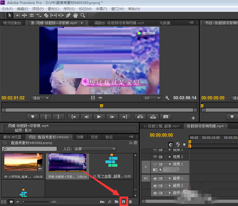Select the Ripple Edit tool

[25, 15]
